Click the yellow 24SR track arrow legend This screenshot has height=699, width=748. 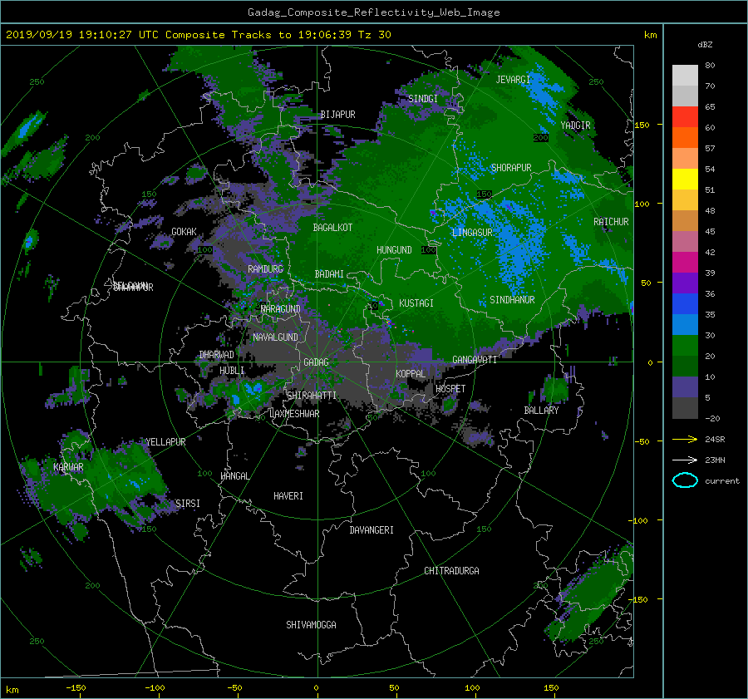[685, 439]
